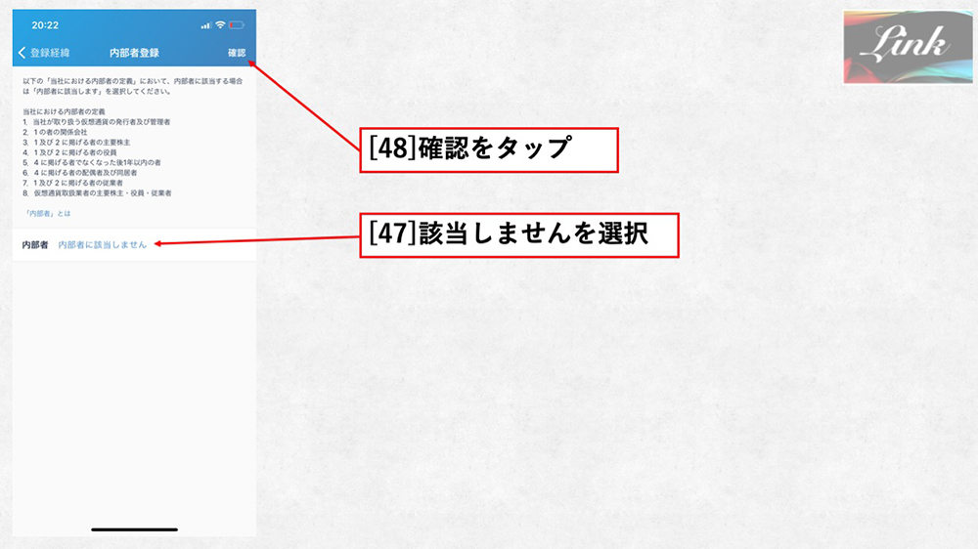The height and width of the screenshot is (549, 978).
Task: Tap the 20:22 clock in status bar
Action: tap(45, 25)
